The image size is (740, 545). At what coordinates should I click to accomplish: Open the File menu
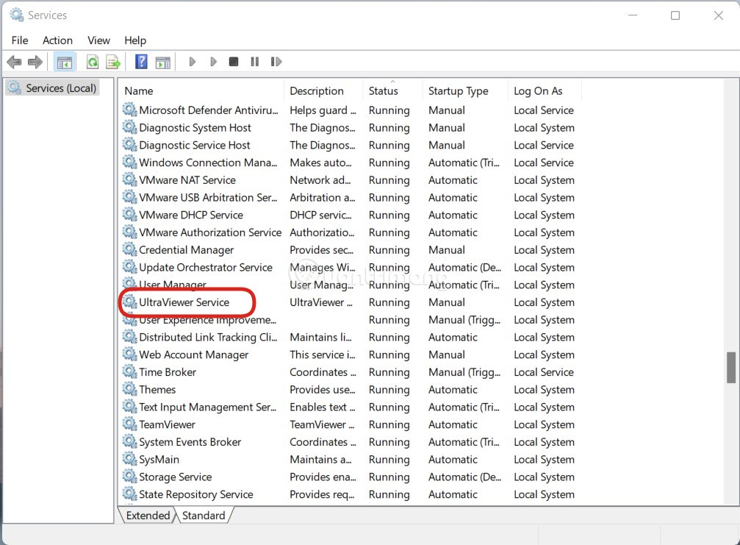20,40
